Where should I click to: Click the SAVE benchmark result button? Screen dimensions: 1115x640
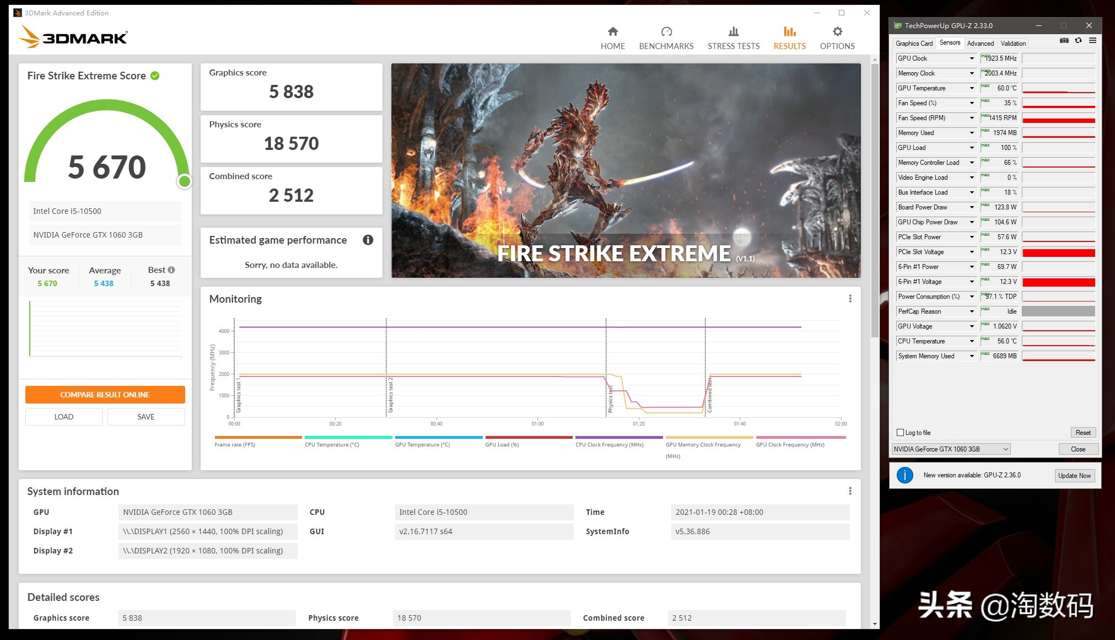coord(146,416)
